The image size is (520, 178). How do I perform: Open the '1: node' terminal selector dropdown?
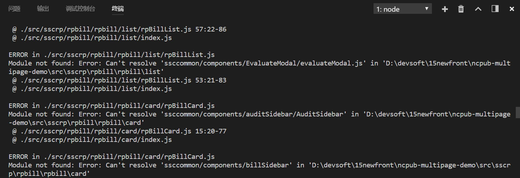pos(402,9)
